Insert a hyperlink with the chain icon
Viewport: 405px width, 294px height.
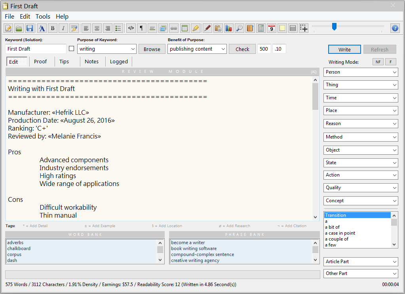click(x=174, y=28)
